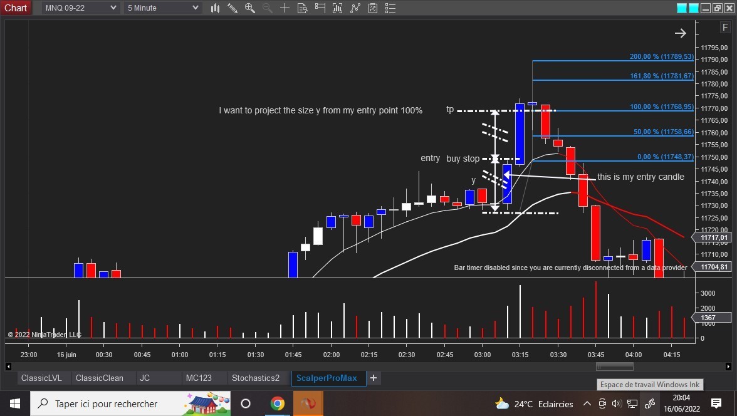
Task: Open the Chart Trader toolbar icon
Action: click(320, 8)
